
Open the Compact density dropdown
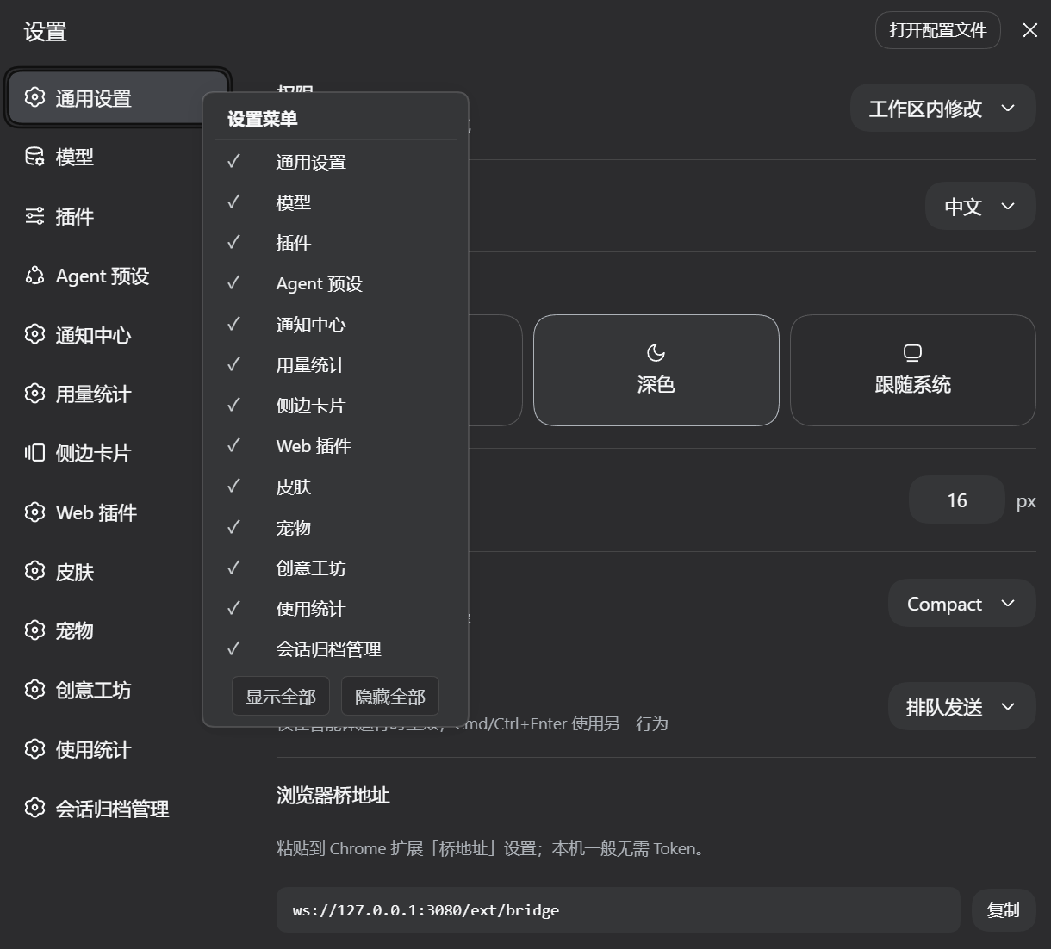coord(961,603)
